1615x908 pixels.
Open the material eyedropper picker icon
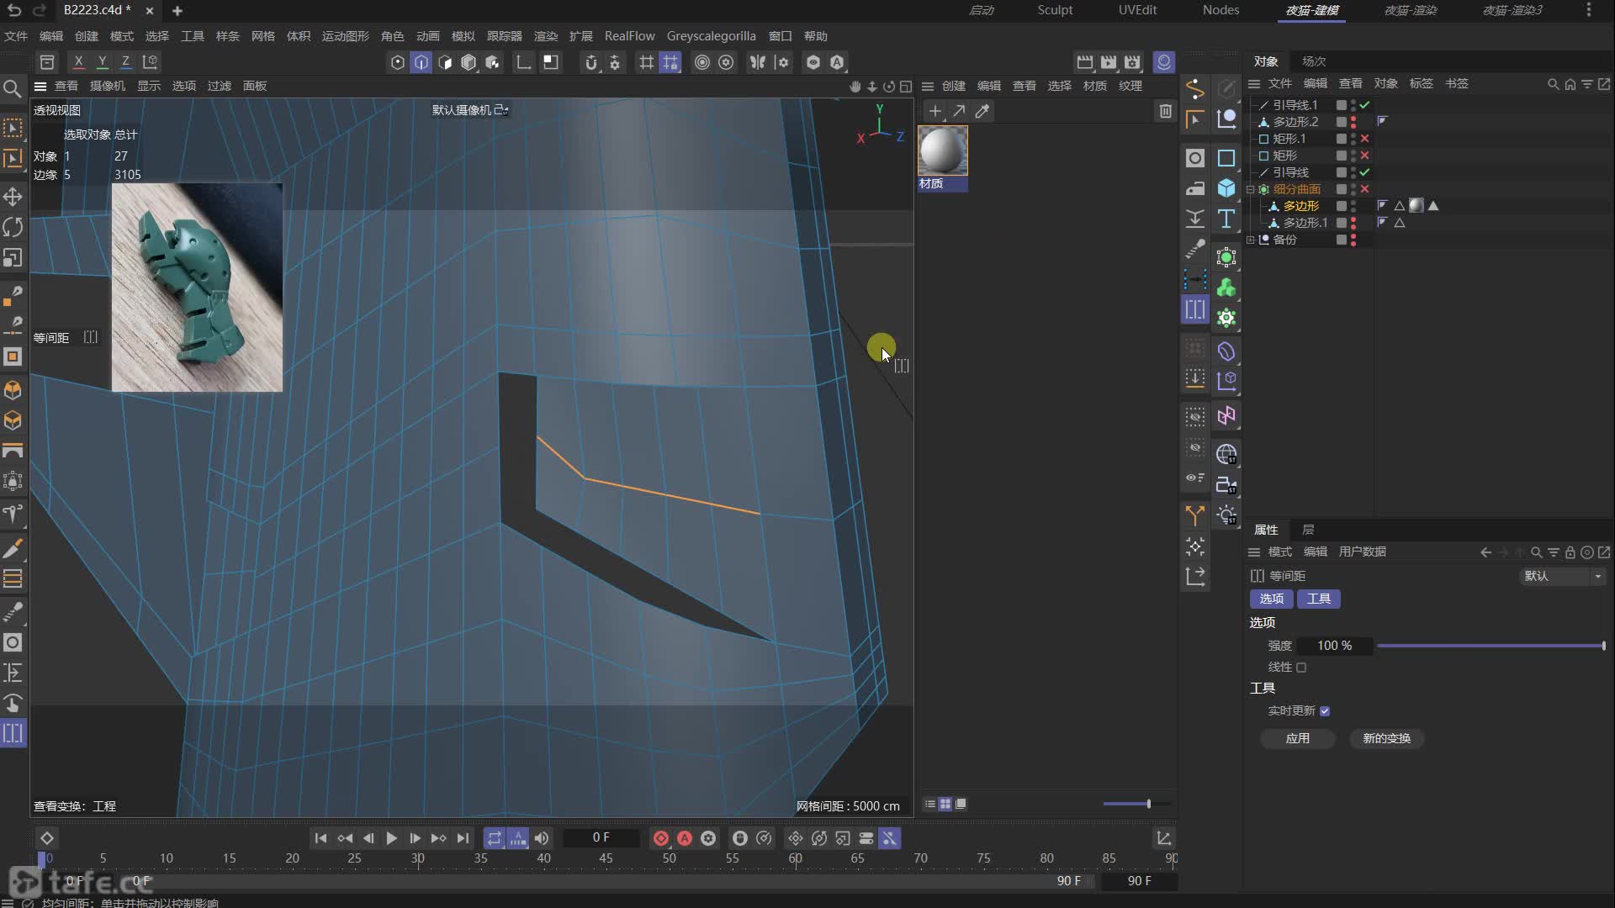tap(982, 111)
